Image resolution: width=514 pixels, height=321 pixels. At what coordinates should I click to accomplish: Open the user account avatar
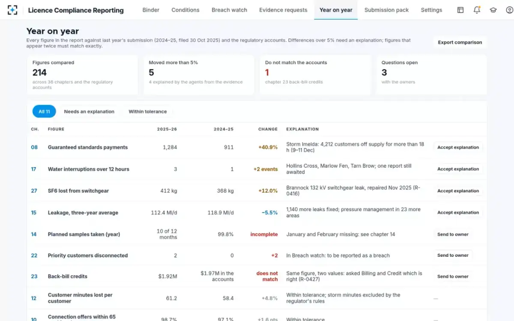[509, 10]
